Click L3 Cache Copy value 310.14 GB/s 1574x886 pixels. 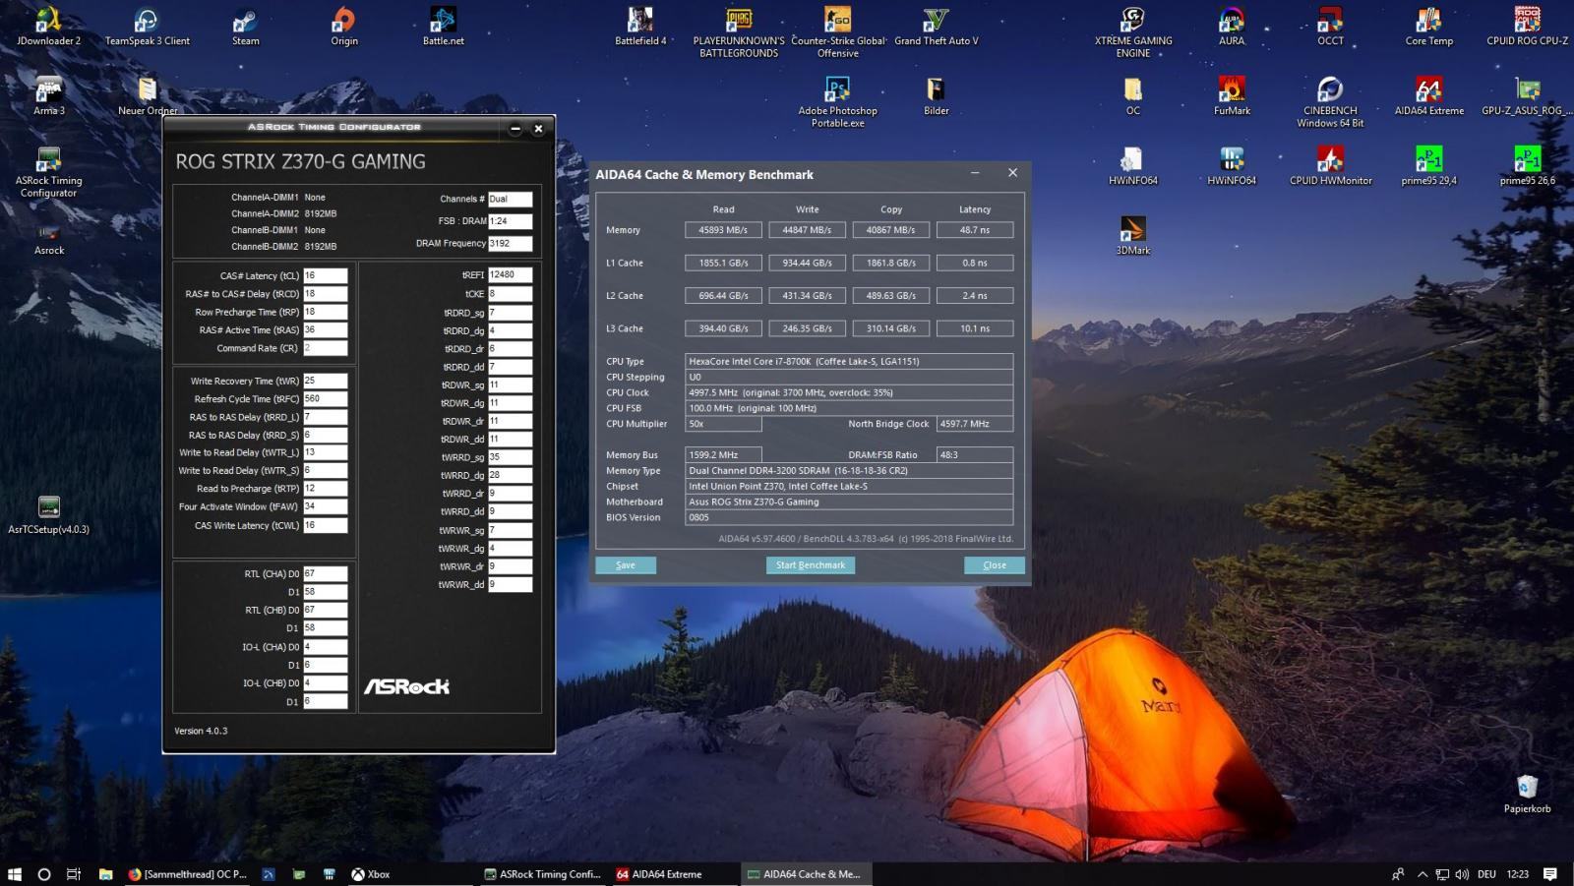click(891, 328)
